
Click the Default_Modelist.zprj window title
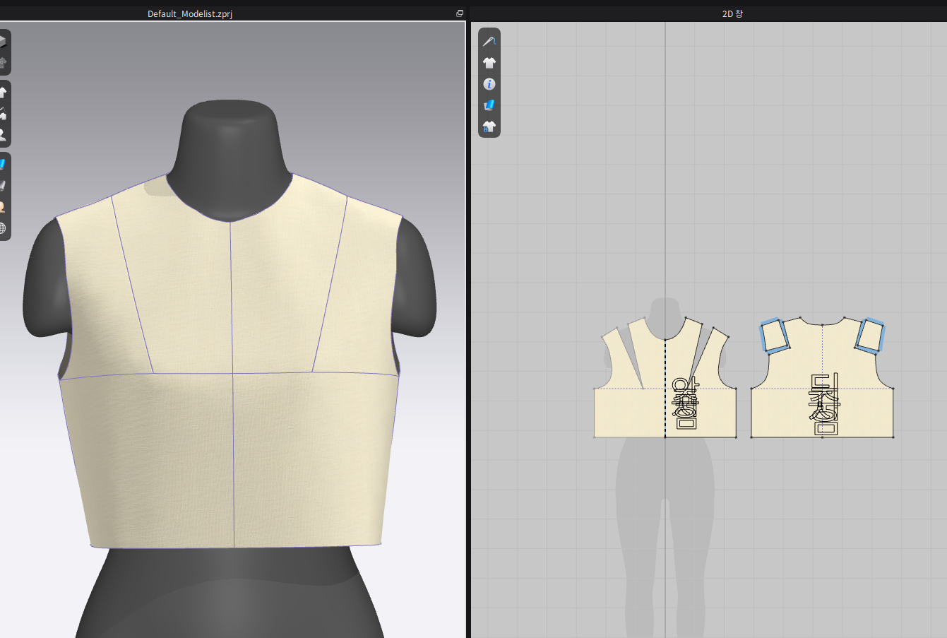190,14
